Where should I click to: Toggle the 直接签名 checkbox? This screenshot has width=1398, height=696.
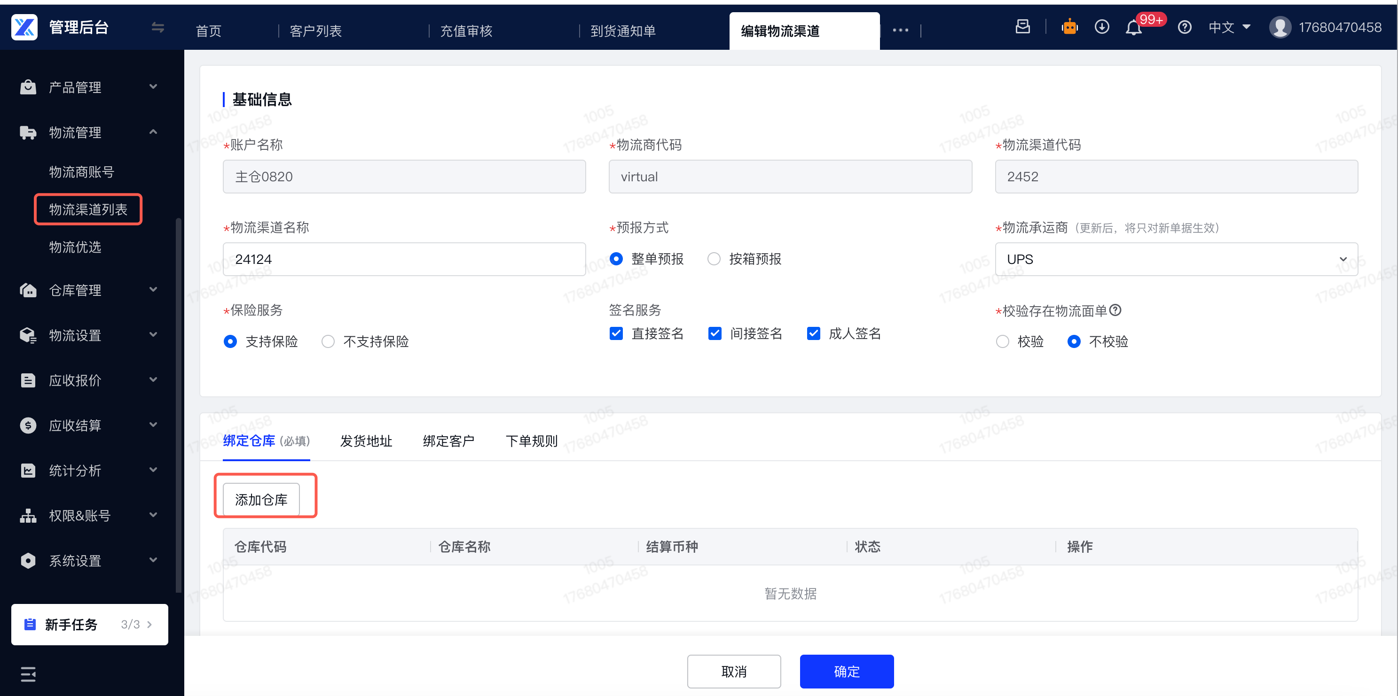(x=616, y=333)
